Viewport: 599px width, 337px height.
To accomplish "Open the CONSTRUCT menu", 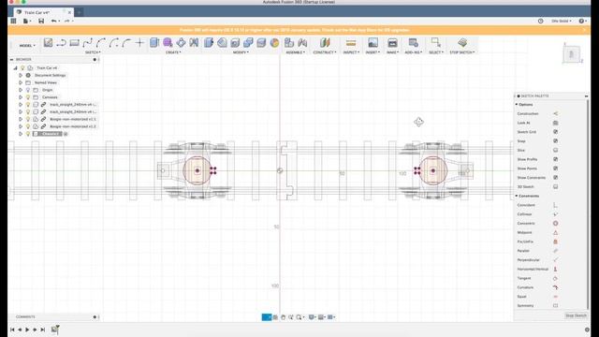I will point(325,52).
